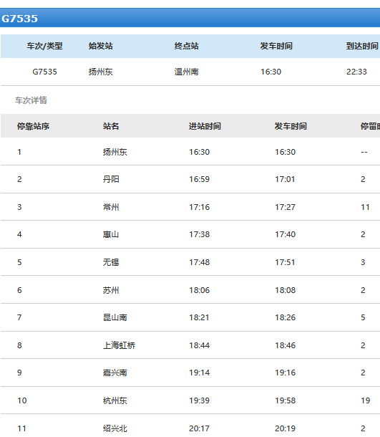
Task: Click 无锡 stop duration 3
Action: 363,262
